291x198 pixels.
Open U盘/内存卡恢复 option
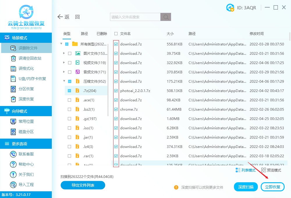point(26,79)
